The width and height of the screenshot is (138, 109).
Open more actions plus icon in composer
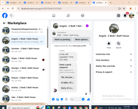tap(53, 99)
